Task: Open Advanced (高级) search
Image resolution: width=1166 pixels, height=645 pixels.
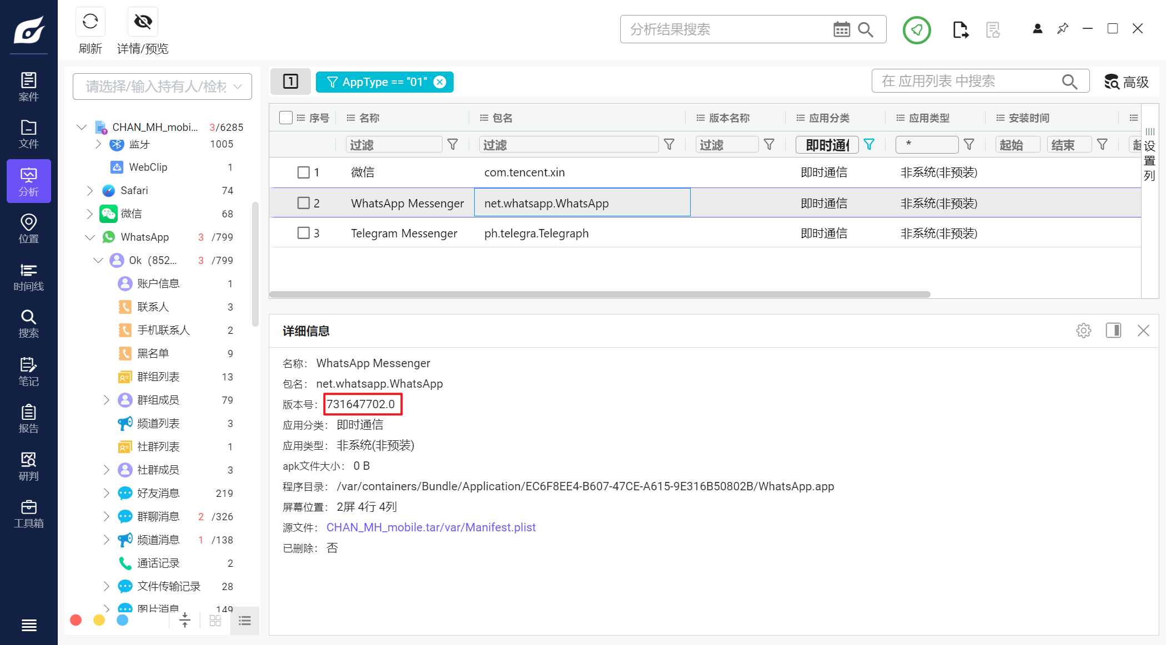Action: [x=1126, y=82]
